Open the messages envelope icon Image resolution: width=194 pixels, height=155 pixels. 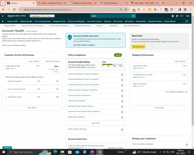[173, 16]
